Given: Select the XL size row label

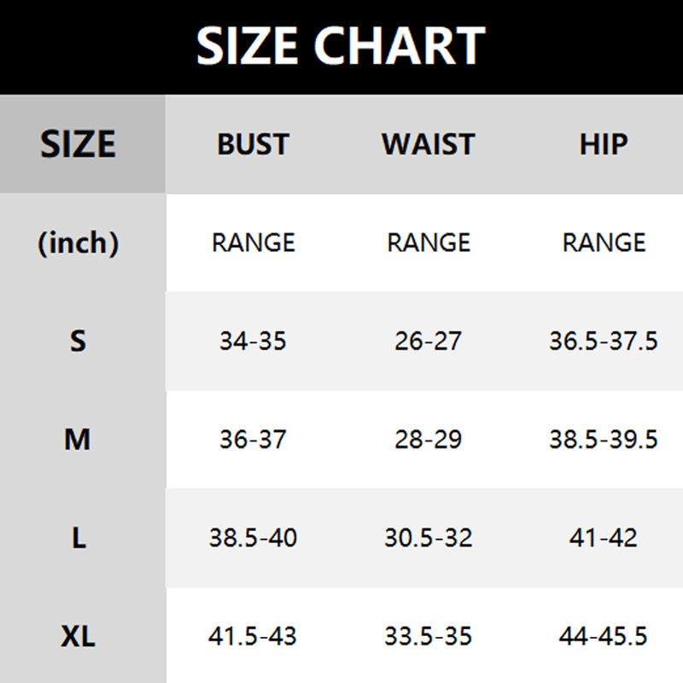Looking at the screenshot, I should point(78,637).
